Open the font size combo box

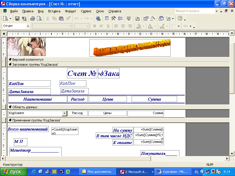click(x=82, y=26)
